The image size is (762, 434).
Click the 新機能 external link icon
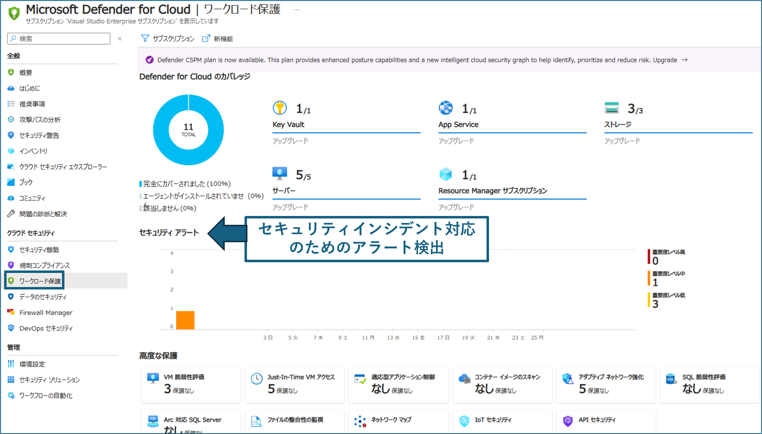[206, 38]
